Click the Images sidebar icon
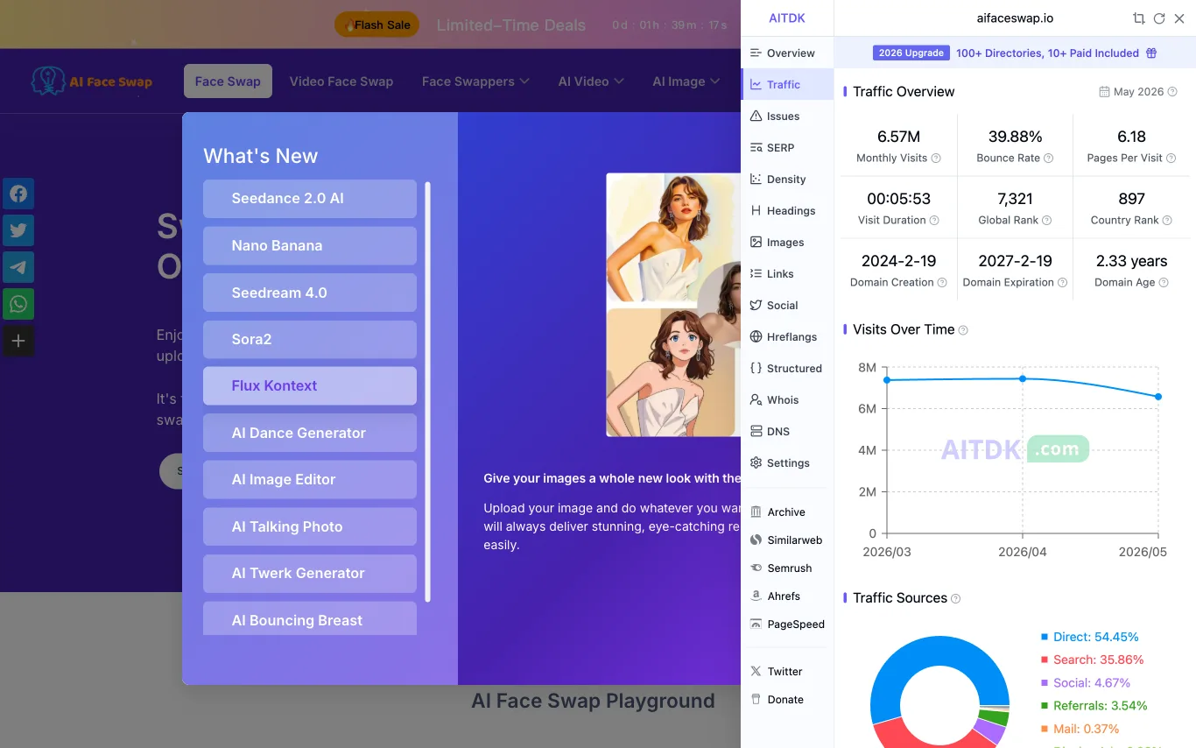The height and width of the screenshot is (748, 1196). pyautogui.click(x=756, y=243)
